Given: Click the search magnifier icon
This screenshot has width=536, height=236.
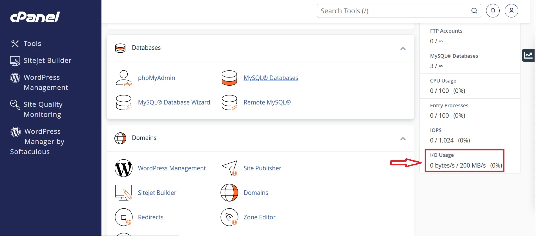Looking at the screenshot, I should [474, 11].
